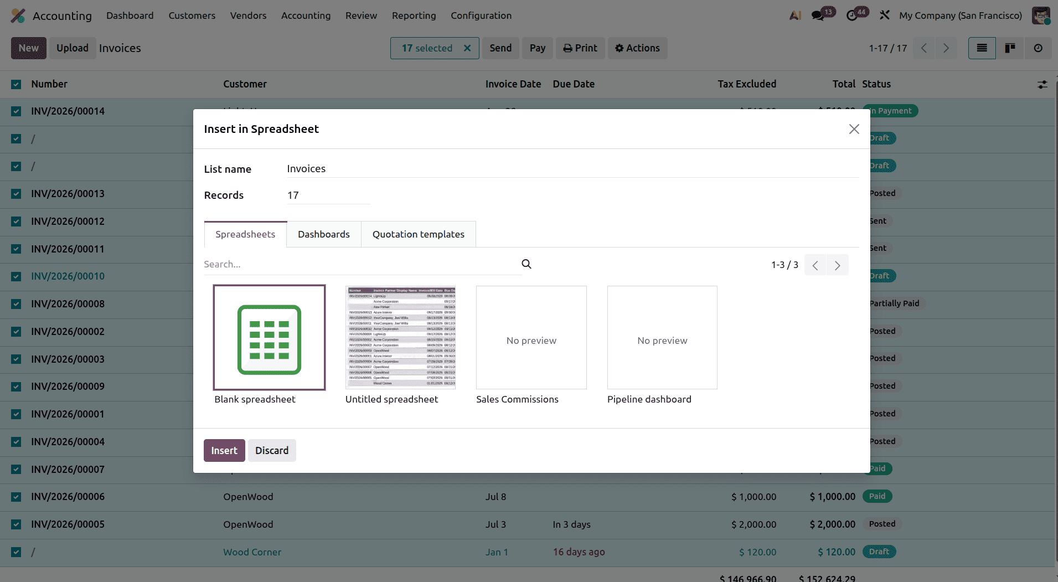
Task: Open the company switcher My Company (San Francisco)
Action: click(x=961, y=16)
